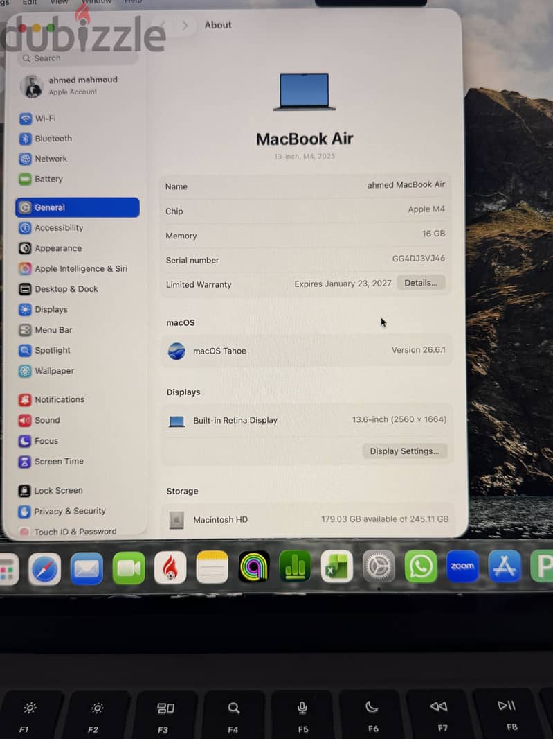
Task: Open Focus settings
Action: 39,441
